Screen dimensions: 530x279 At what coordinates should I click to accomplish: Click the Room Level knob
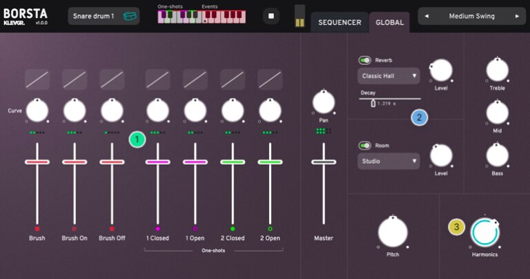441,155
